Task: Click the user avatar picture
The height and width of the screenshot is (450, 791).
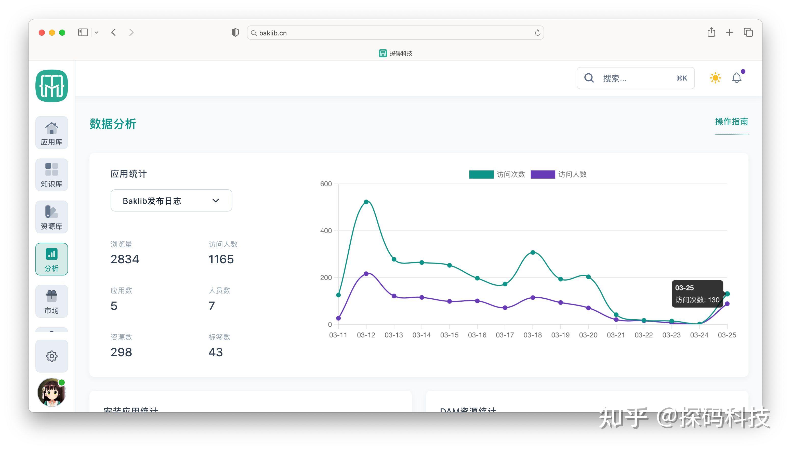Action: coord(51,392)
